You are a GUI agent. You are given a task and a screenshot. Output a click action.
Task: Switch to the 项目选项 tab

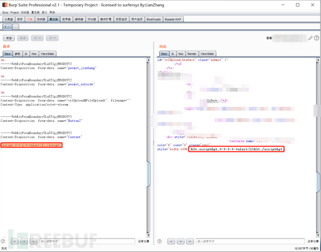121,19
